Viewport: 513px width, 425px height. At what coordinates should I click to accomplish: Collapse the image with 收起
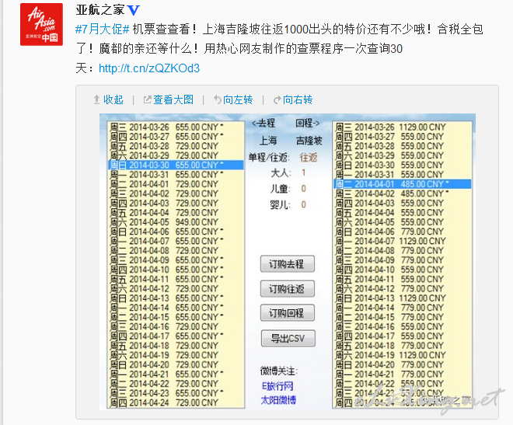pos(113,99)
